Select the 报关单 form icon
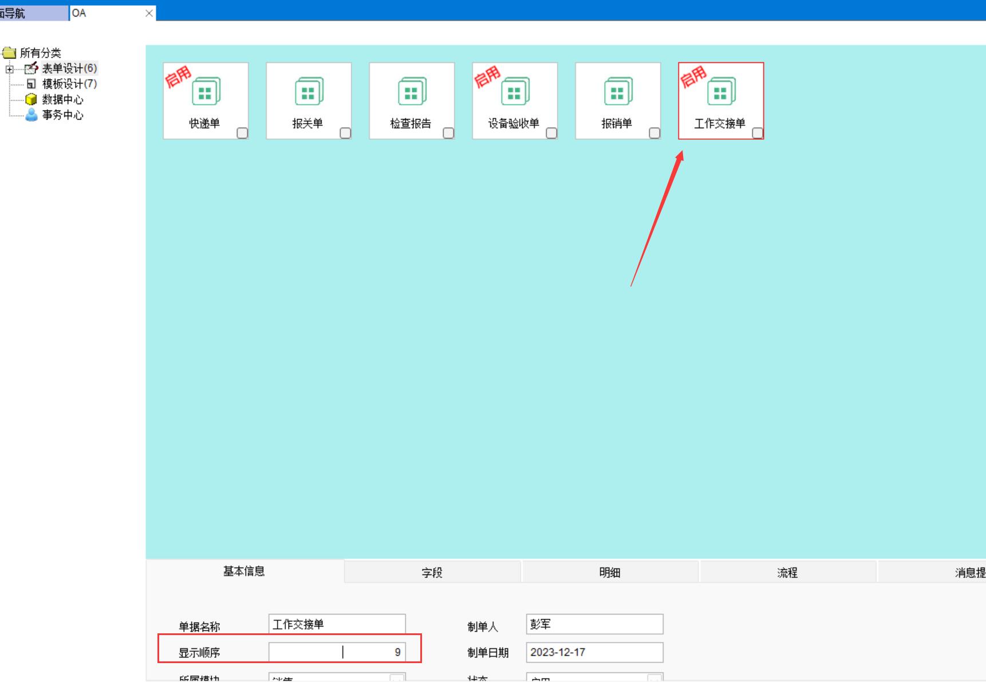This screenshot has height=682, width=986. [309, 92]
